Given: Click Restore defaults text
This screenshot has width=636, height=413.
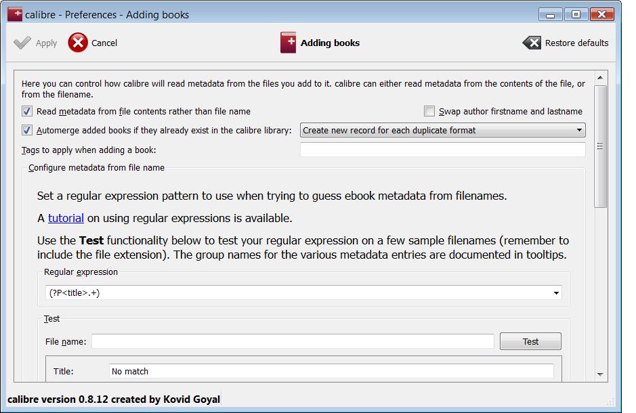Looking at the screenshot, I should (576, 43).
